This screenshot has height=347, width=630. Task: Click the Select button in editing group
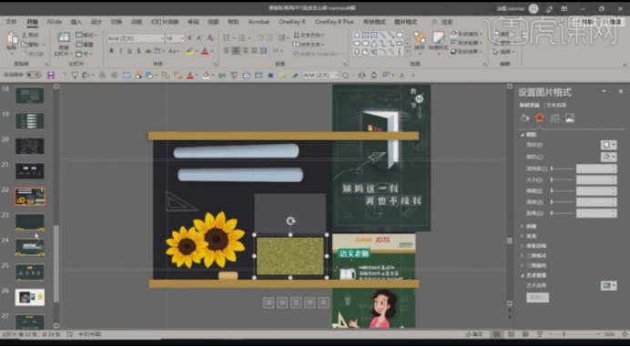point(503,52)
